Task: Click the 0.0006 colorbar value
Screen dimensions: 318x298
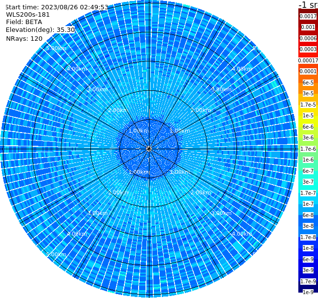Action: [x=308, y=38]
